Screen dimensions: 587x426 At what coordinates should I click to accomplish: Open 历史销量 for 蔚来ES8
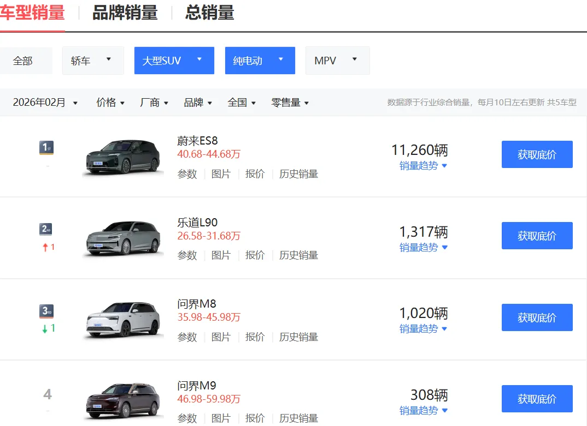pos(299,174)
